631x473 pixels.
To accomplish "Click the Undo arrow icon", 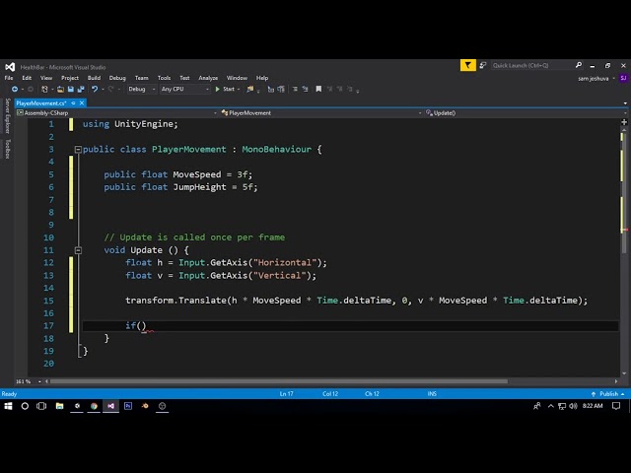I will click(x=95, y=90).
